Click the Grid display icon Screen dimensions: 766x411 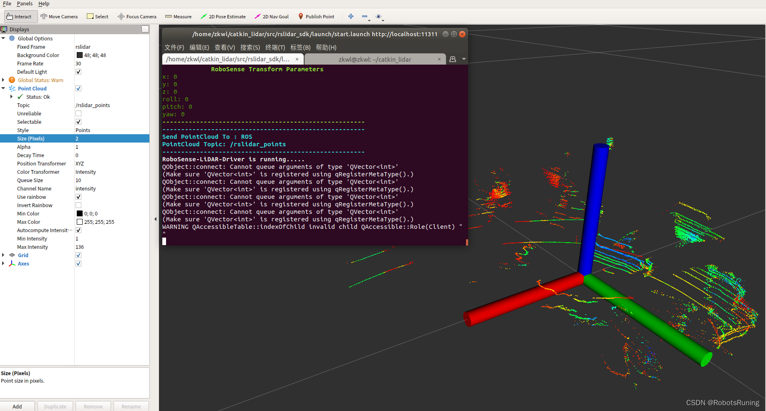coord(12,255)
